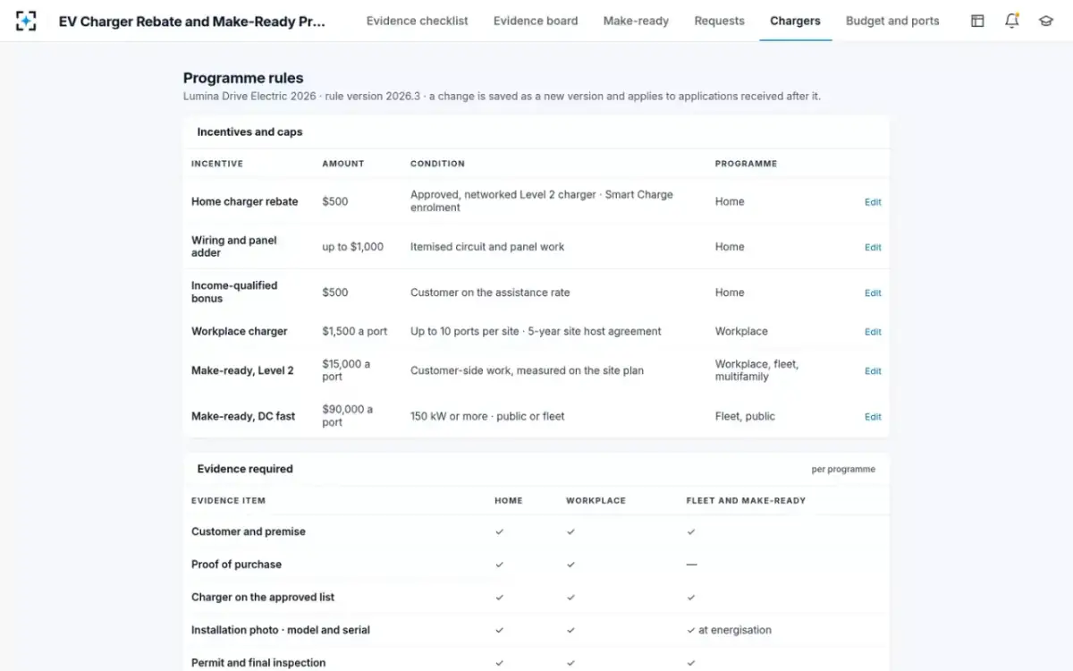Click the 'Evidence required' section title

pyautogui.click(x=245, y=469)
